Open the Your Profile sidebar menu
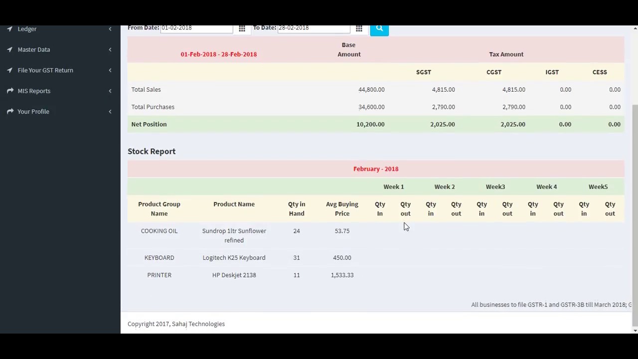 [x=33, y=112]
